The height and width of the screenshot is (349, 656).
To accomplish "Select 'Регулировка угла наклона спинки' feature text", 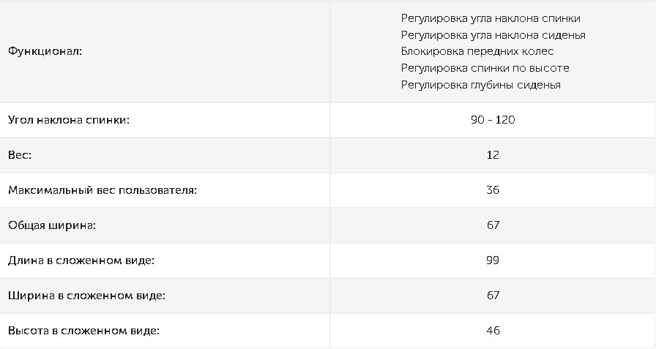I will pos(491,18).
